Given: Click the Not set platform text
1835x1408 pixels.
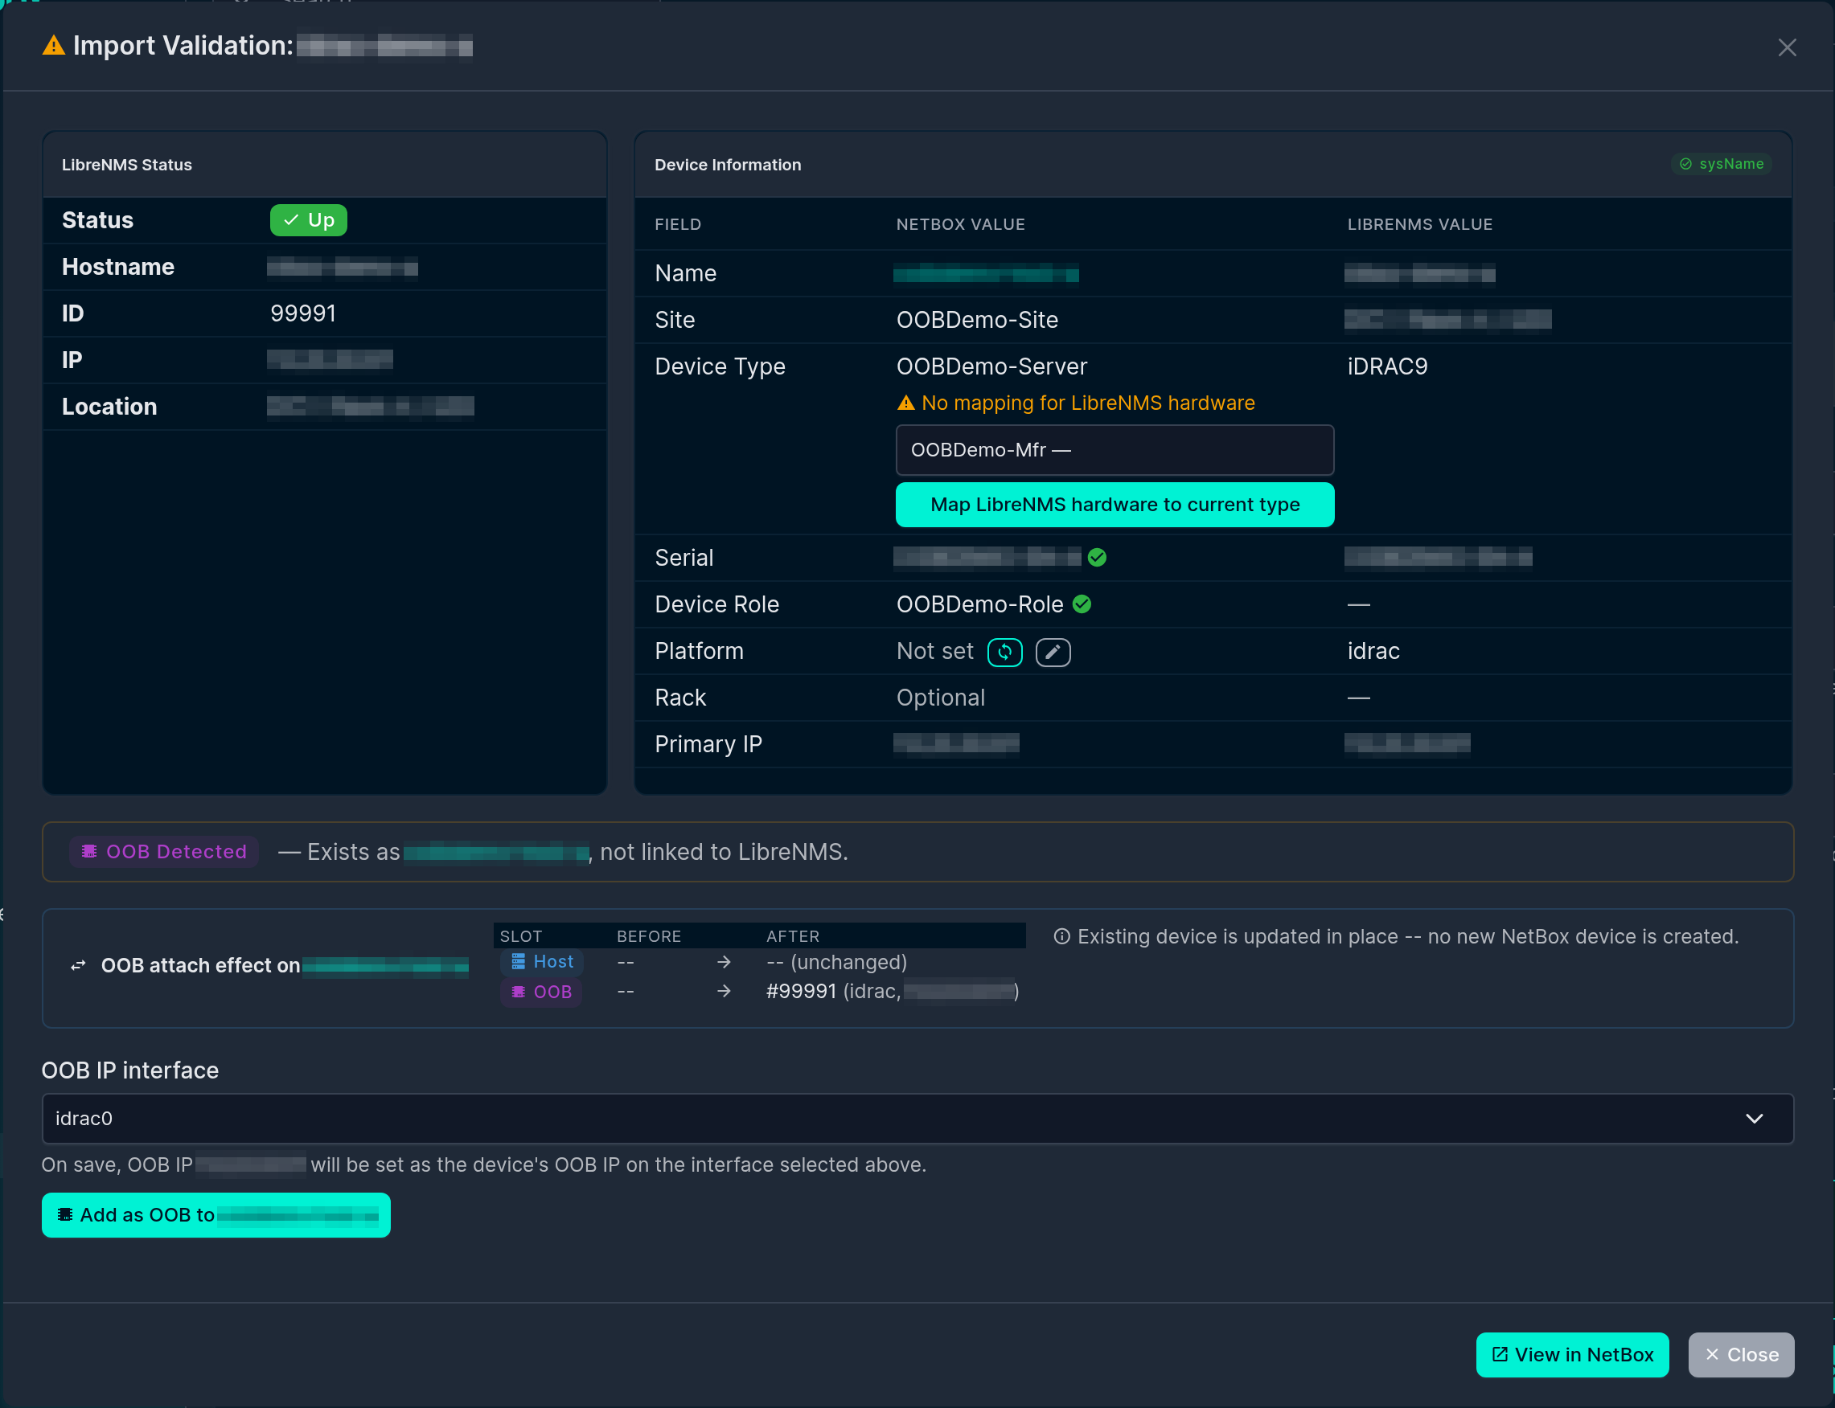Looking at the screenshot, I should coord(934,651).
